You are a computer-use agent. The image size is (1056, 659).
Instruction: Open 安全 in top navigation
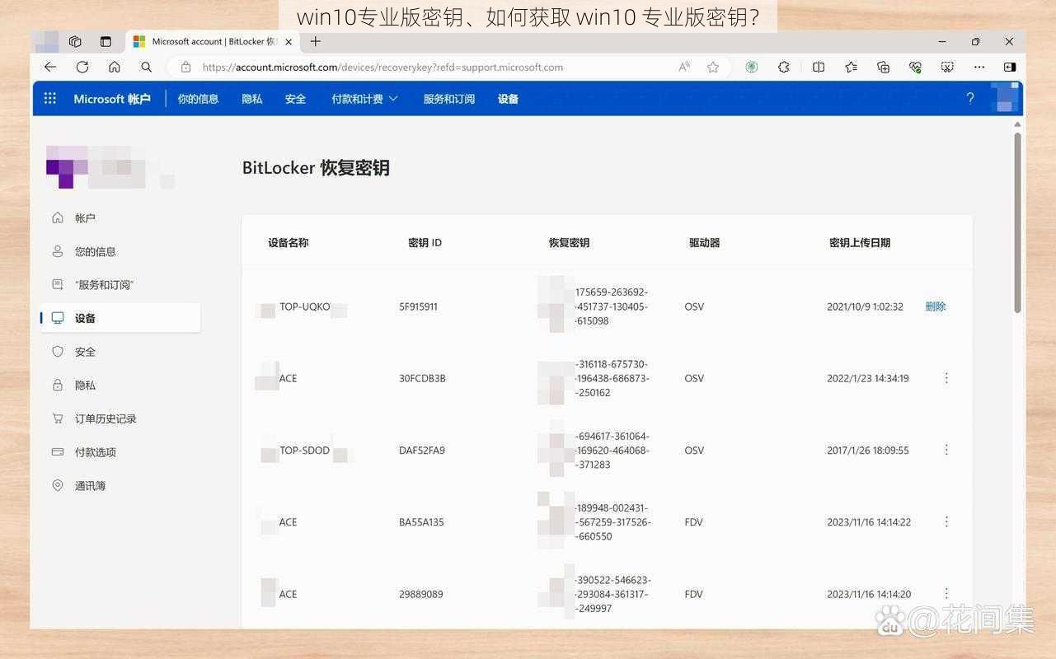coord(295,99)
